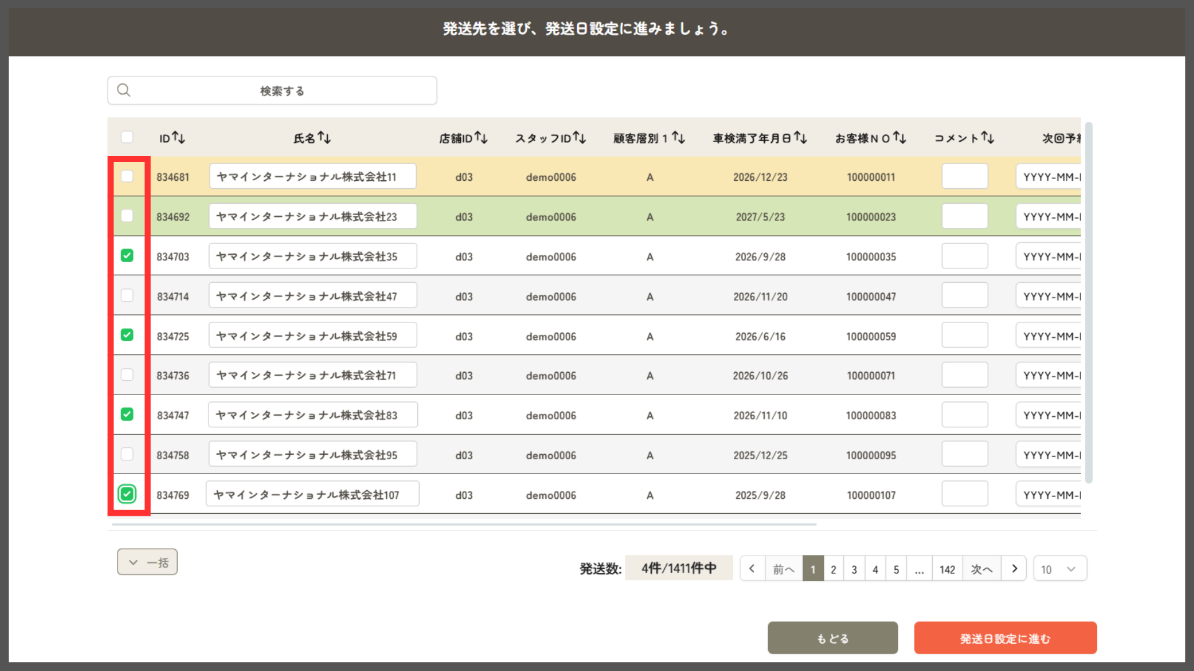Click the 発送日設定に進む button
Viewport: 1194px width, 671px height.
pos(1005,638)
